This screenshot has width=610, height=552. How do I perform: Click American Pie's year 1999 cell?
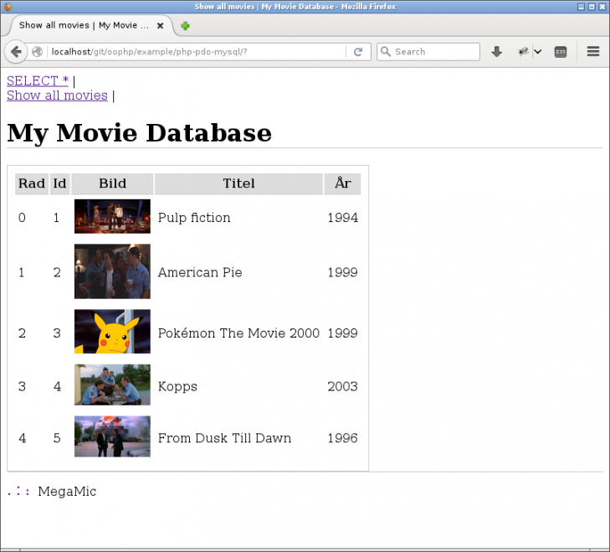click(343, 272)
